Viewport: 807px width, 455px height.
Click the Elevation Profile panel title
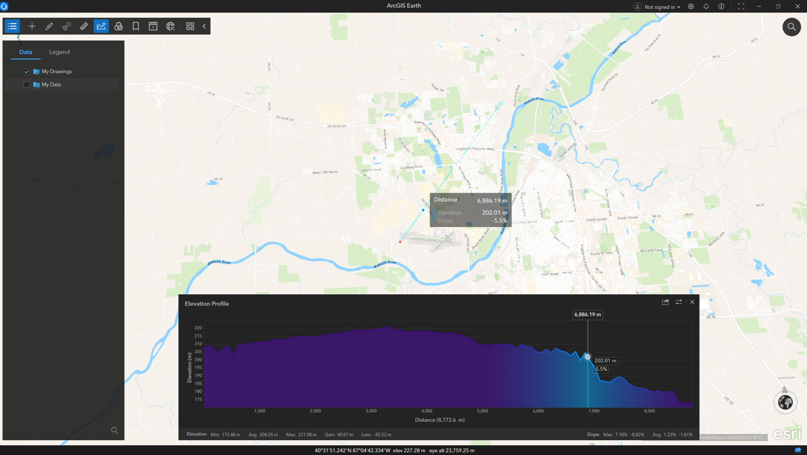(207, 304)
